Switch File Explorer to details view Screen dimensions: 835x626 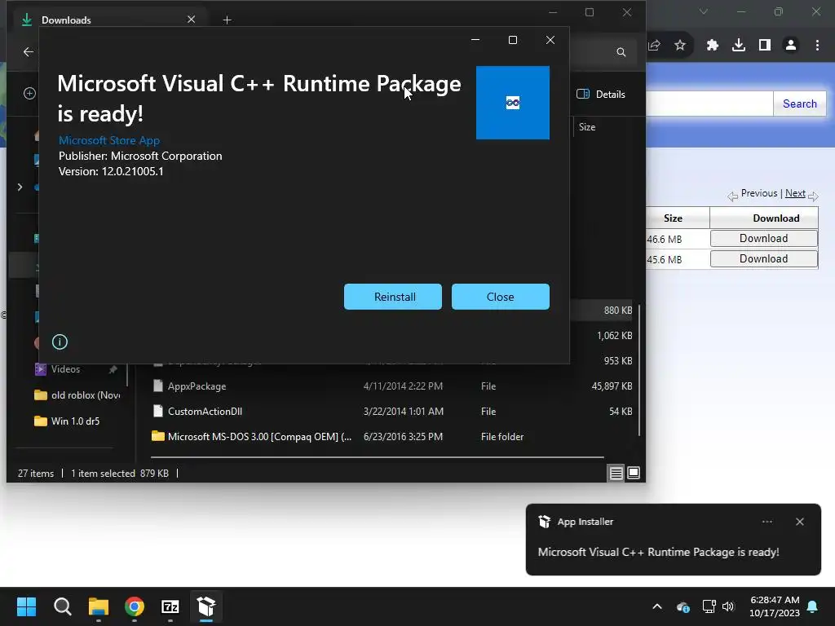coord(616,473)
